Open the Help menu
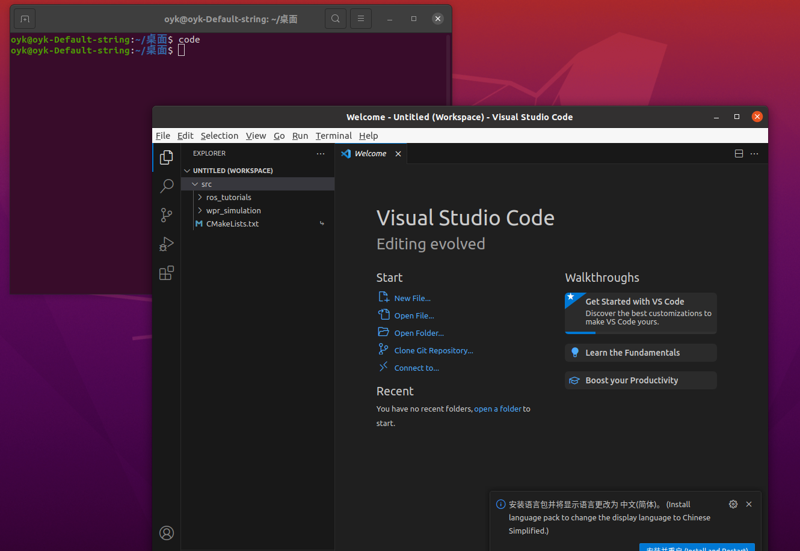 tap(368, 136)
